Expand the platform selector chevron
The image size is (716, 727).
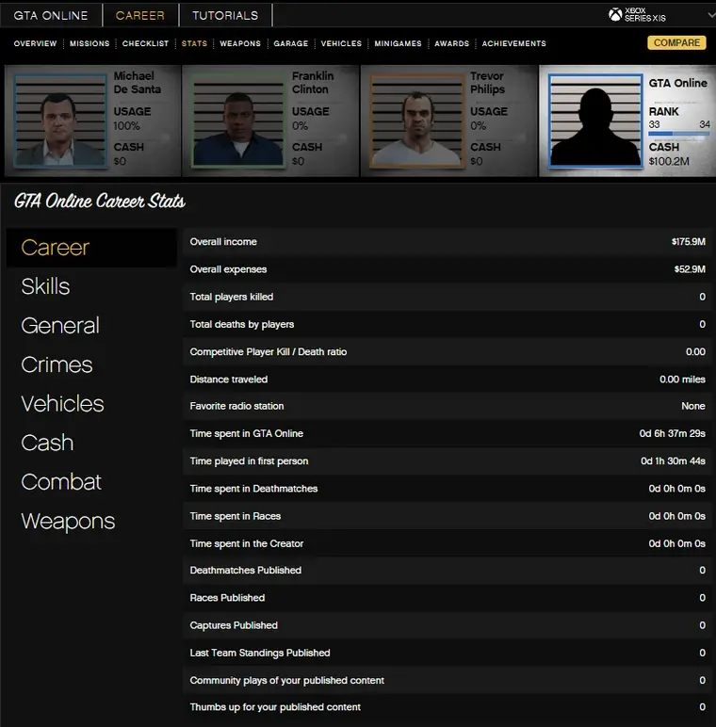710,15
